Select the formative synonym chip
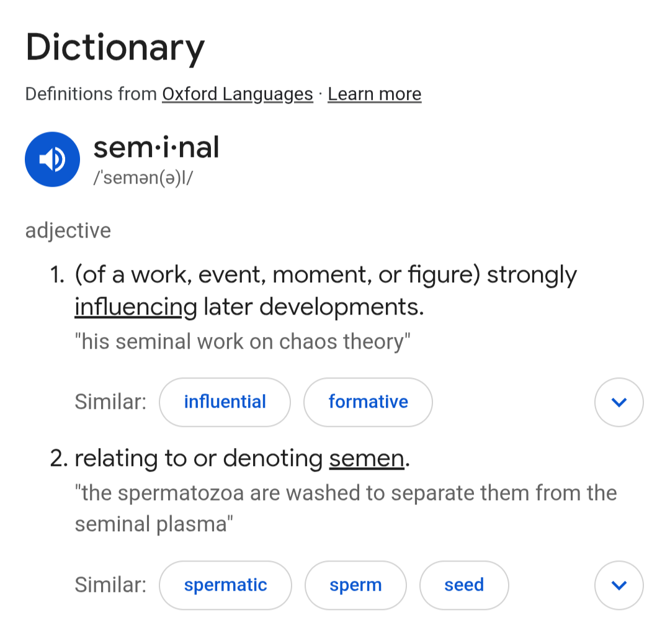 tap(368, 402)
